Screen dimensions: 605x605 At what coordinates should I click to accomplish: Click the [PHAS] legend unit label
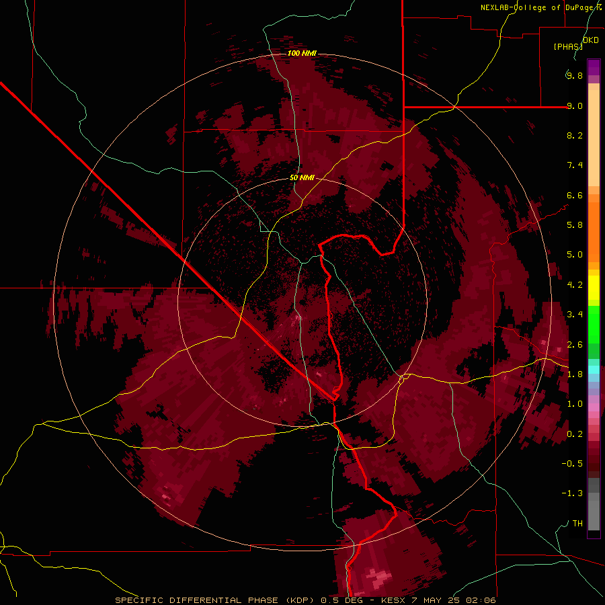click(x=568, y=46)
